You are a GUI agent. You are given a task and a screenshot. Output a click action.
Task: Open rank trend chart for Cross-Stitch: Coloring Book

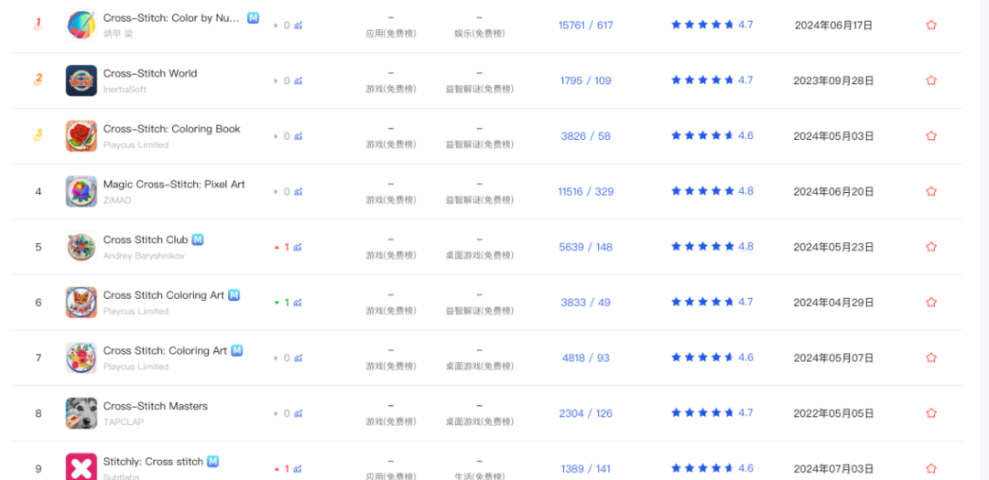tap(298, 136)
